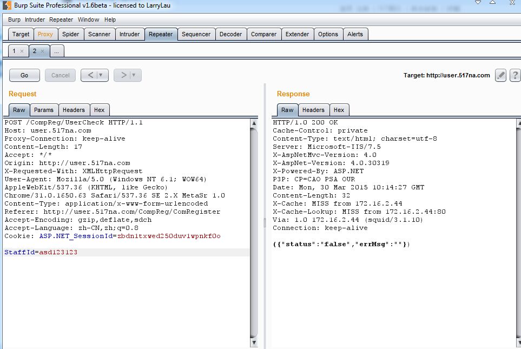This screenshot has height=349, width=521.
Task: Switch to the Scanner tool tab
Action: pos(100,34)
